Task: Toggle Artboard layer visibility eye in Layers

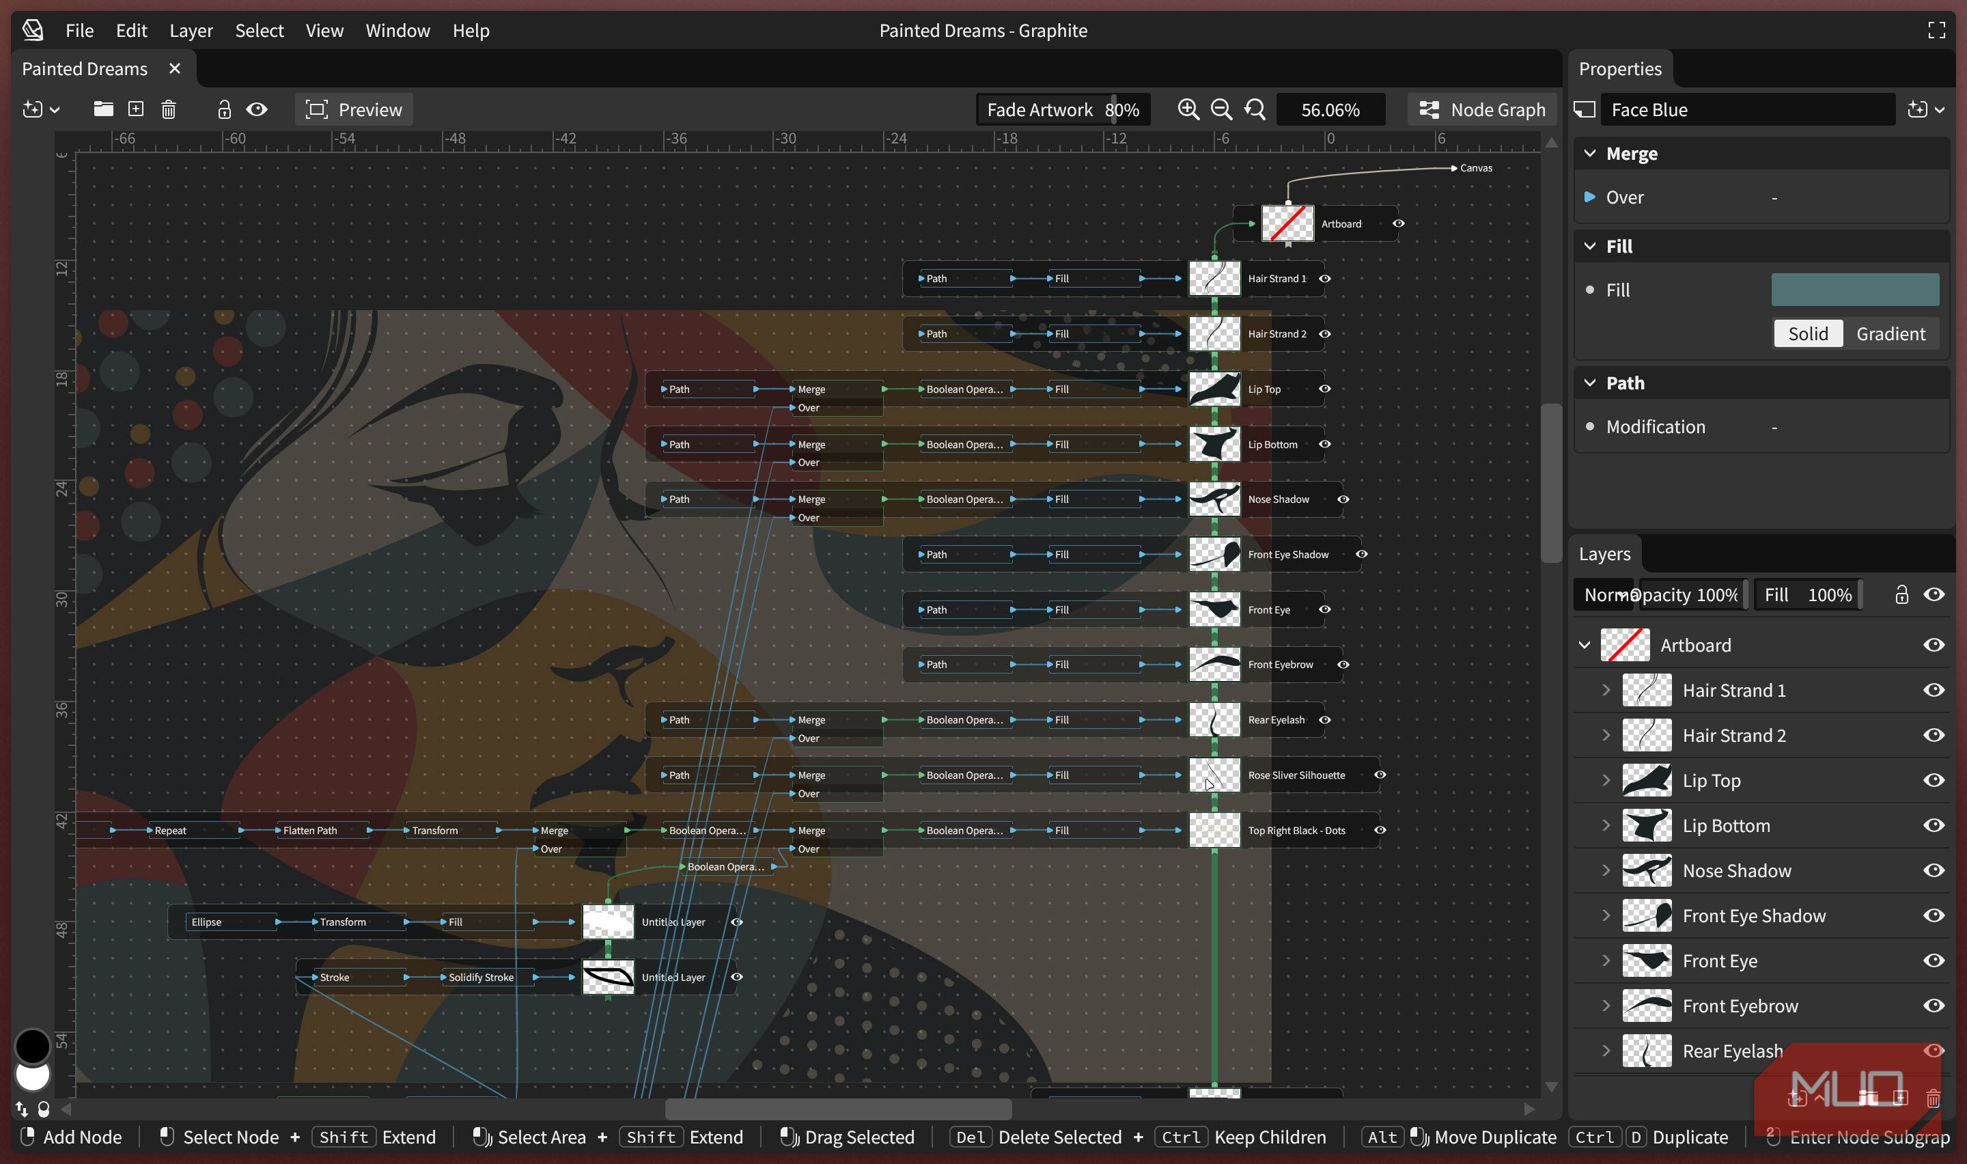Action: (x=1934, y=645)
